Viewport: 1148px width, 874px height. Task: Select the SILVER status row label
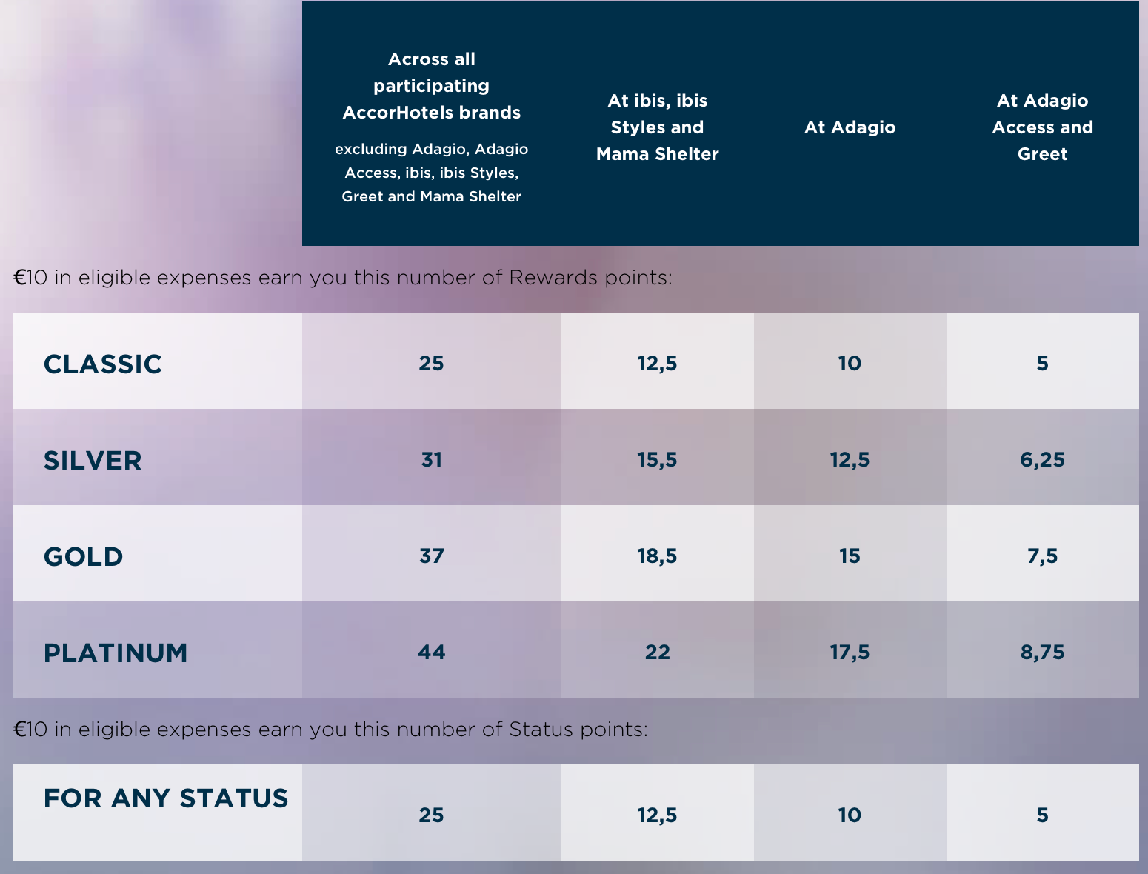(93, 460)
